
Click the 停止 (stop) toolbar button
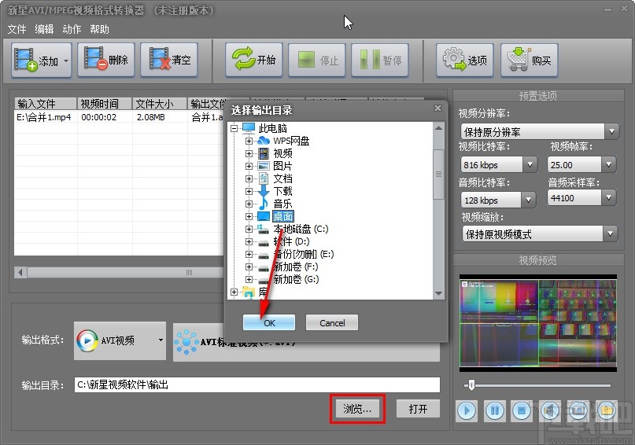click(316, 61)
